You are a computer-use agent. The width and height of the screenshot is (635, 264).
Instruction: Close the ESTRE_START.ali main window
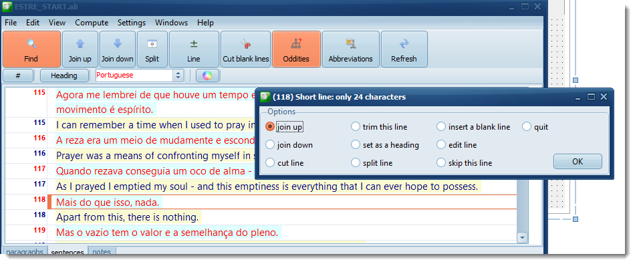(537, 7)
